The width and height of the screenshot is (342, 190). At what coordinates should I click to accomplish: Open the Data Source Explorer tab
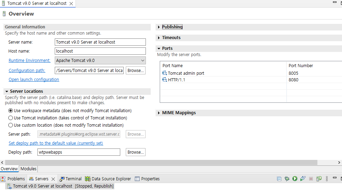coord(108,179)
